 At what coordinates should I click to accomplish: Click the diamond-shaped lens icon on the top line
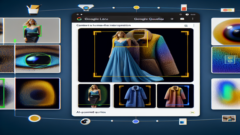(x=86, y=8)
